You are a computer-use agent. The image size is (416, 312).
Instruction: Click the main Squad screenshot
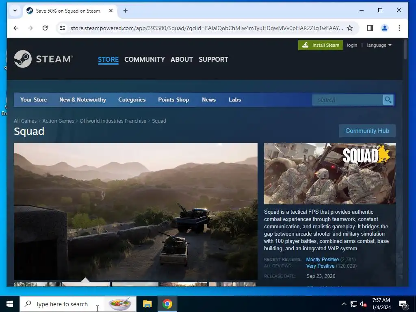[x=136, y=211]
